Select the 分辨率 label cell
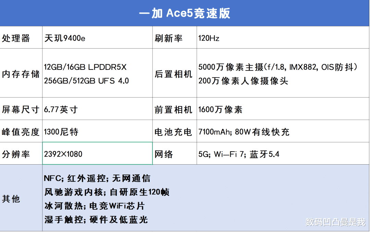This screenshot has height=232, width=370. tap(21, 154)
